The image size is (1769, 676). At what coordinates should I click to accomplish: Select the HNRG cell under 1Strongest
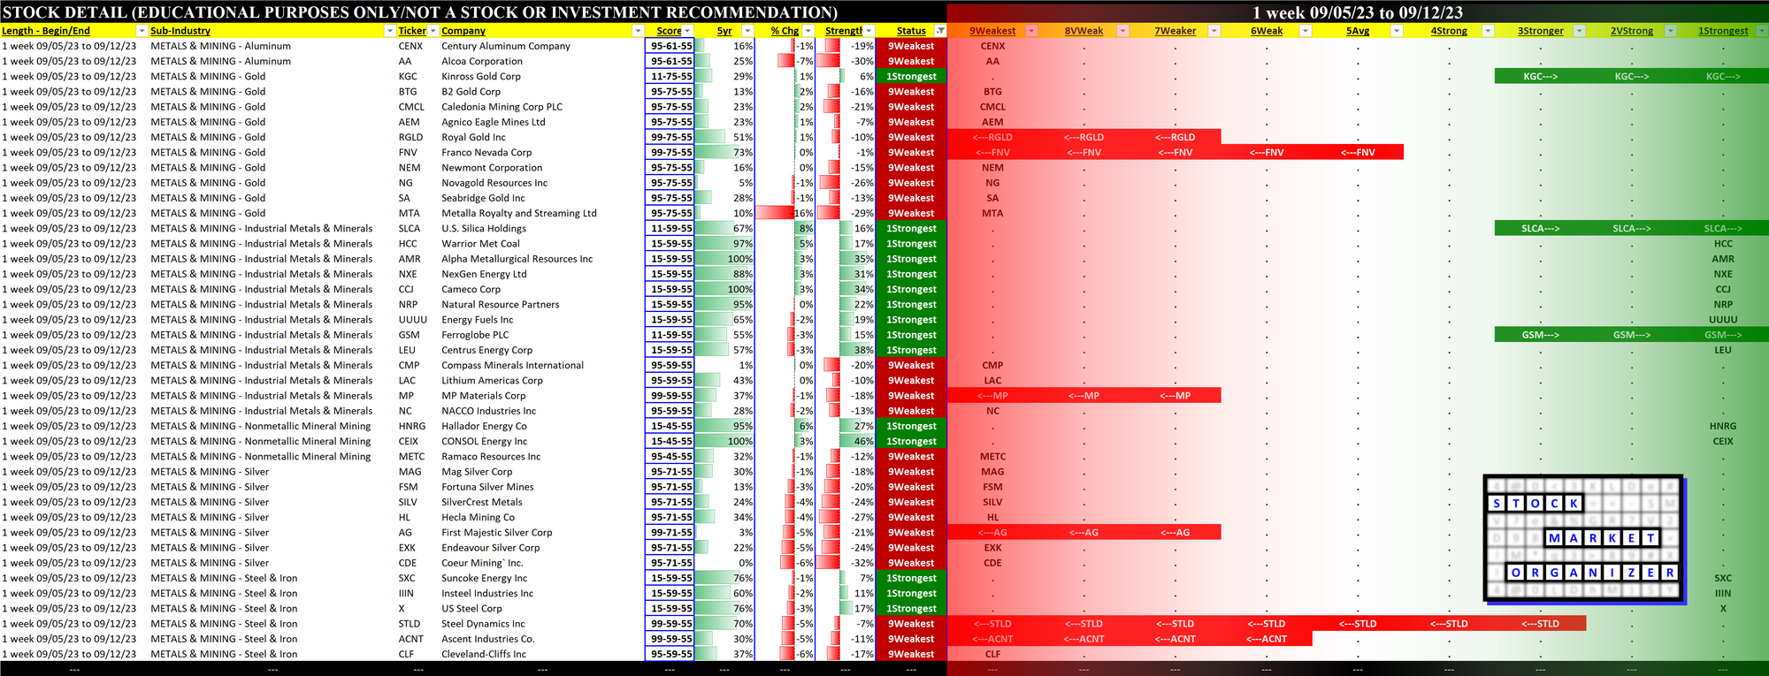(x=1723, y=426)
